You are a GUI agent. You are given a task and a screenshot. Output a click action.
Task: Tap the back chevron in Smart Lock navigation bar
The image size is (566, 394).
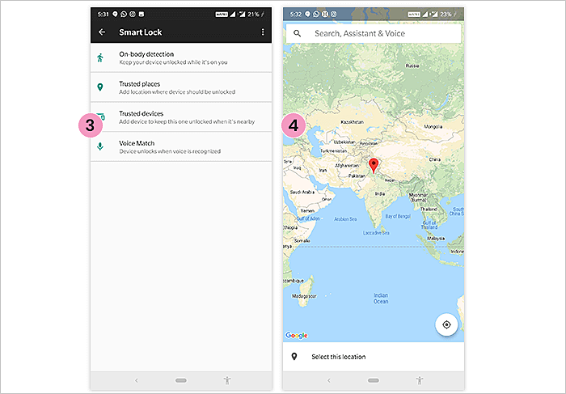tap(136, 380)
